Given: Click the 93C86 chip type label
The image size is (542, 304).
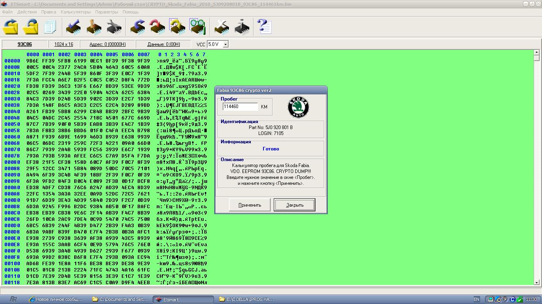Looking at the screenshot, I should tap(25, 44).
